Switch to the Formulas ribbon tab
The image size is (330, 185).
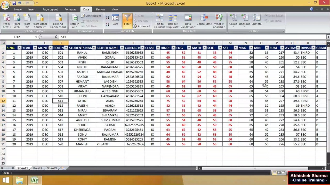(x=70, y=10)
